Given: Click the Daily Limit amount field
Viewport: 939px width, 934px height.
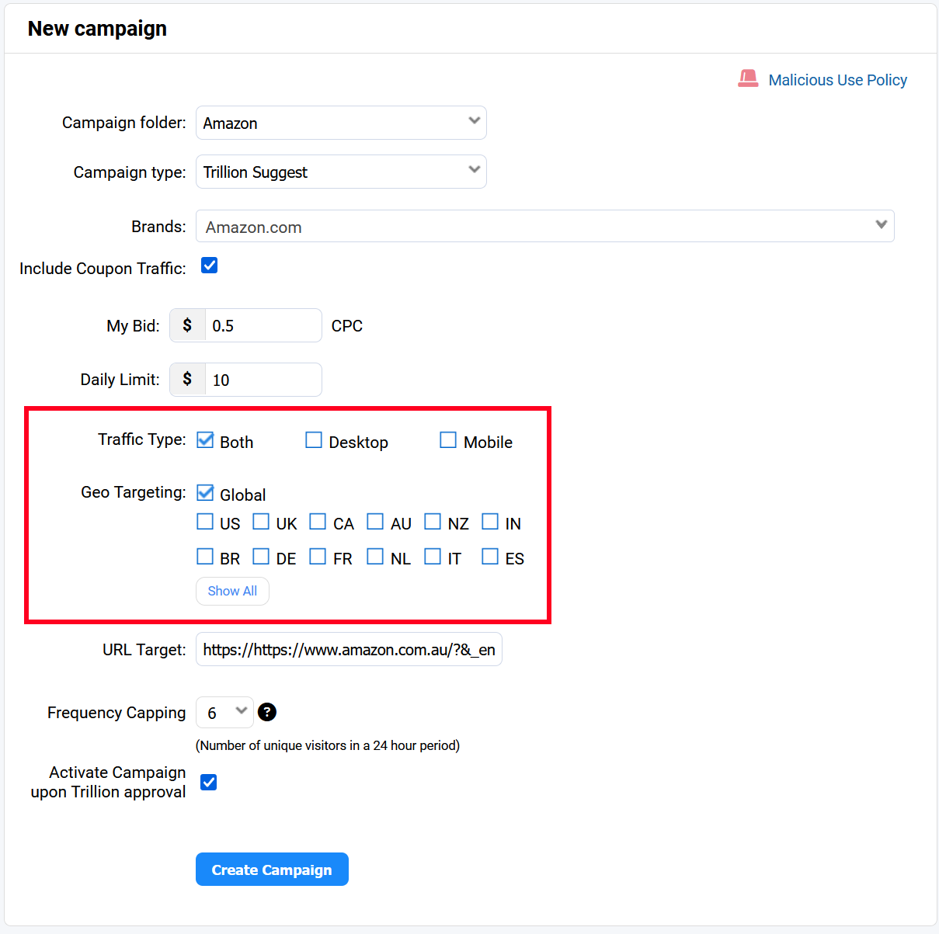Looking at the screenshot, I should (x=263, y=380).
